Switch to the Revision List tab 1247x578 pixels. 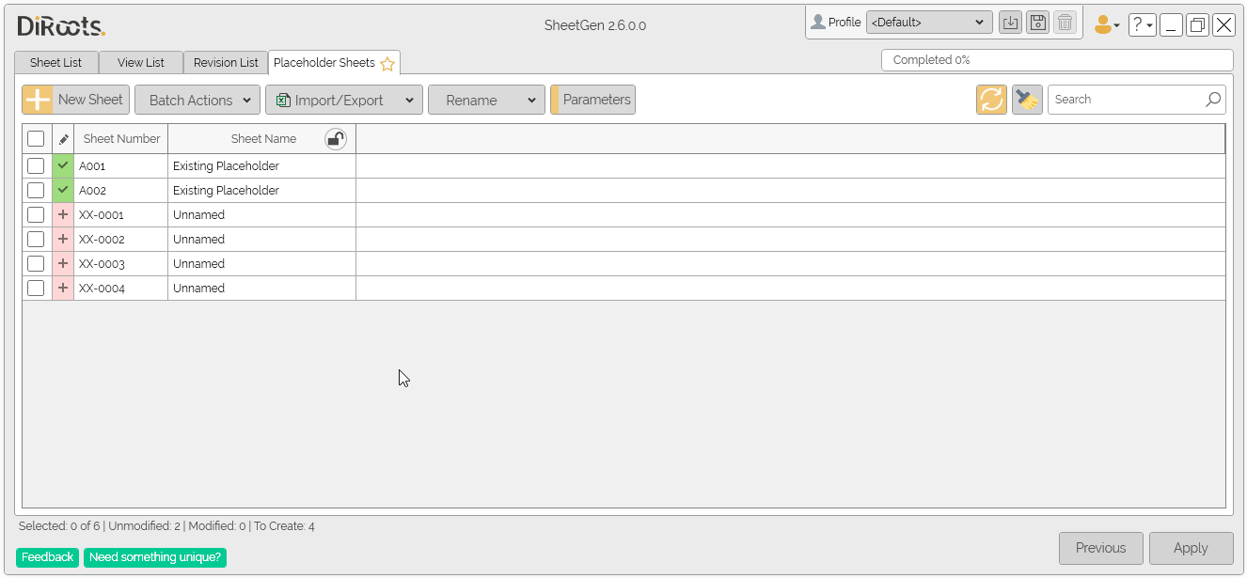point(225,62)
